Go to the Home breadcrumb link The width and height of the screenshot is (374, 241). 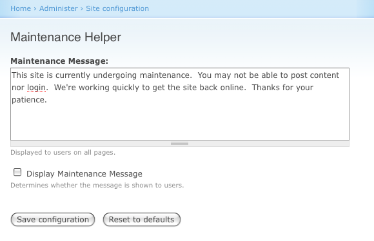click(21, 8)
